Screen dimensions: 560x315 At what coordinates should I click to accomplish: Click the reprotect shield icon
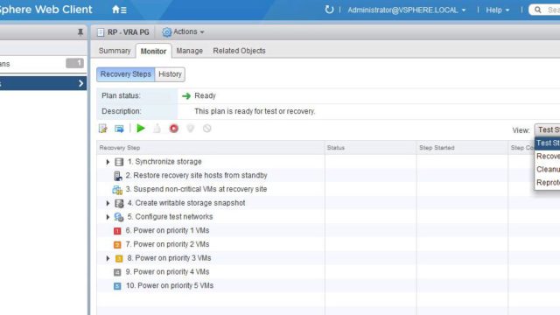(191, 129)
